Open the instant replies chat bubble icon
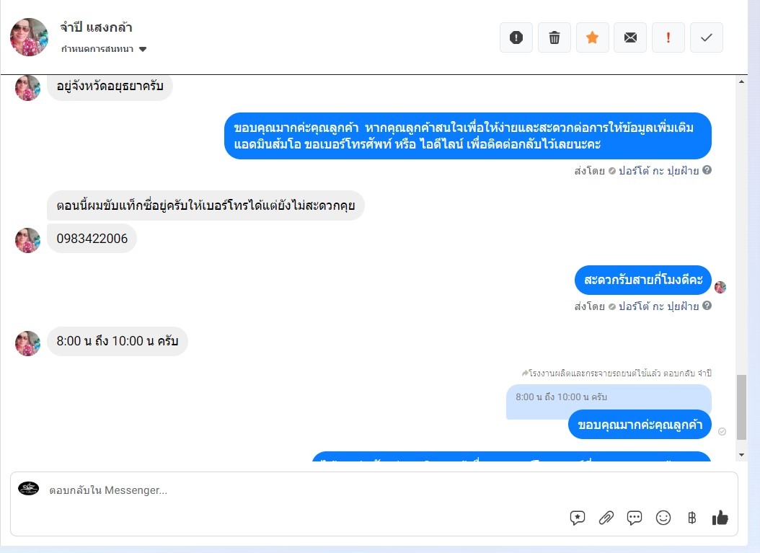This screenshot has height=553, width=760. point(635,518)
